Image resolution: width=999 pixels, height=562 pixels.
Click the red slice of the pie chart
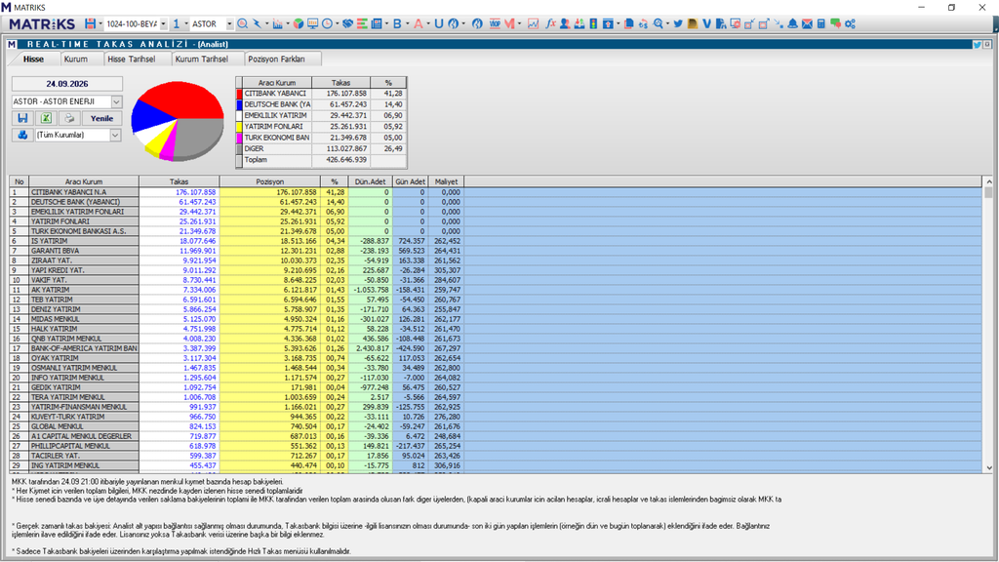[x=184, y=99]
